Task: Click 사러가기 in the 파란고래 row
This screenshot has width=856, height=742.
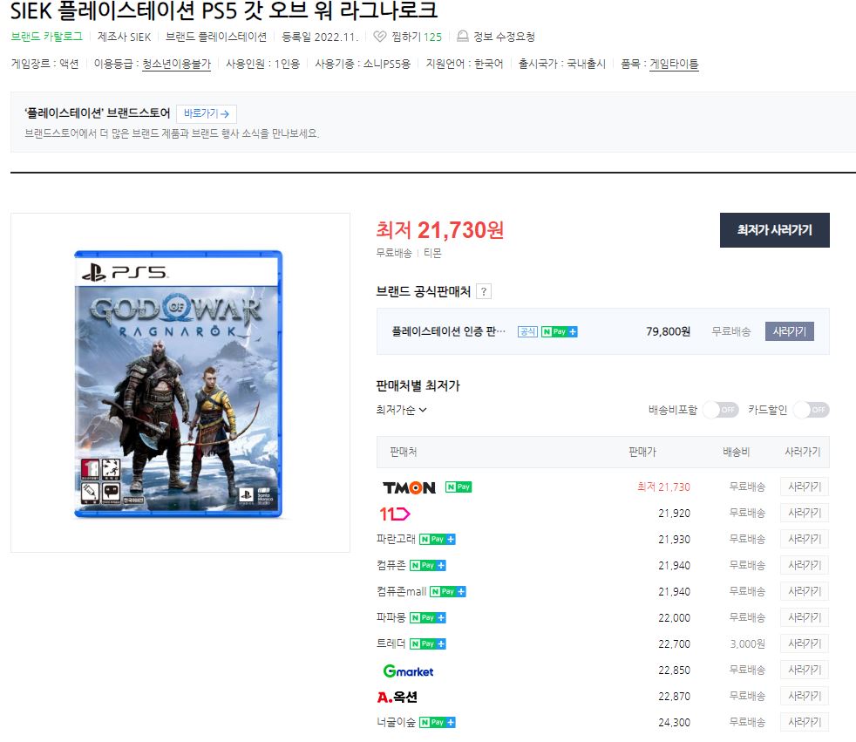Action: pyautogui.click(x=804, y=539)
